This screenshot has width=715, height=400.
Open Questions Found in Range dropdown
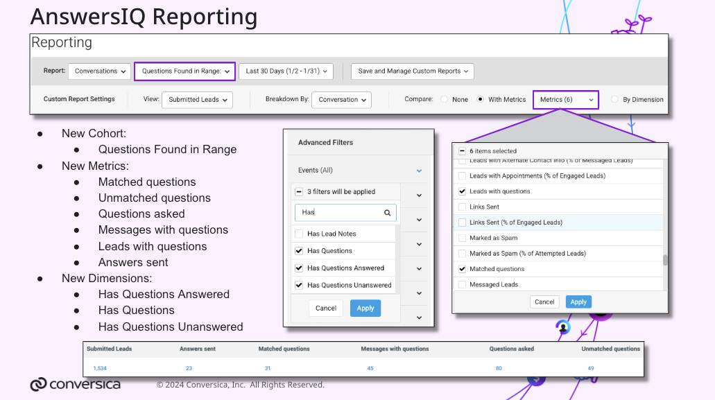coord(184,71)
